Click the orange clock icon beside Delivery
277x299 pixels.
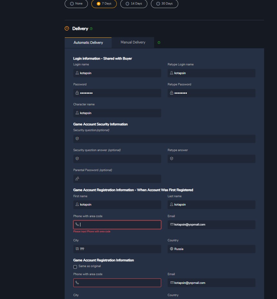click(x=67, y=28)
